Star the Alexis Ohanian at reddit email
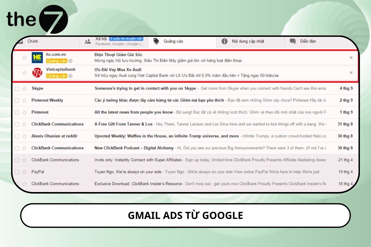 point(24,136)
